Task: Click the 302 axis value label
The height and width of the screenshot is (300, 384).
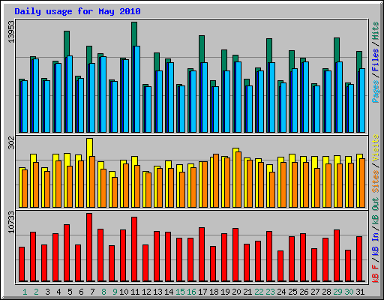Action: 11,143
